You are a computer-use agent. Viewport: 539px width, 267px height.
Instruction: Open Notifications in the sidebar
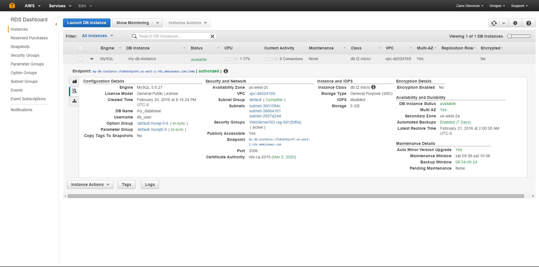[x=21, y=110]
